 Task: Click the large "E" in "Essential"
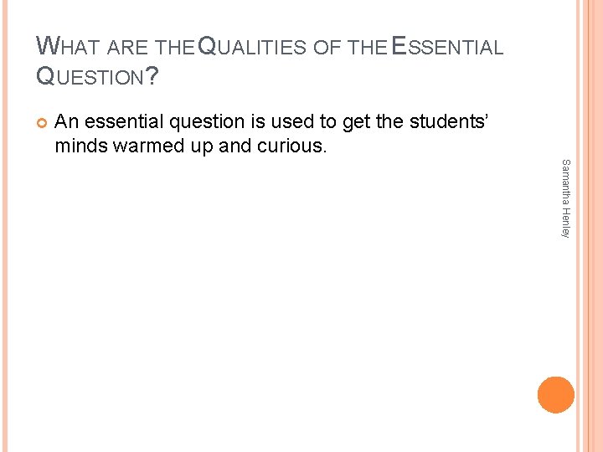(x=398, y=47)
